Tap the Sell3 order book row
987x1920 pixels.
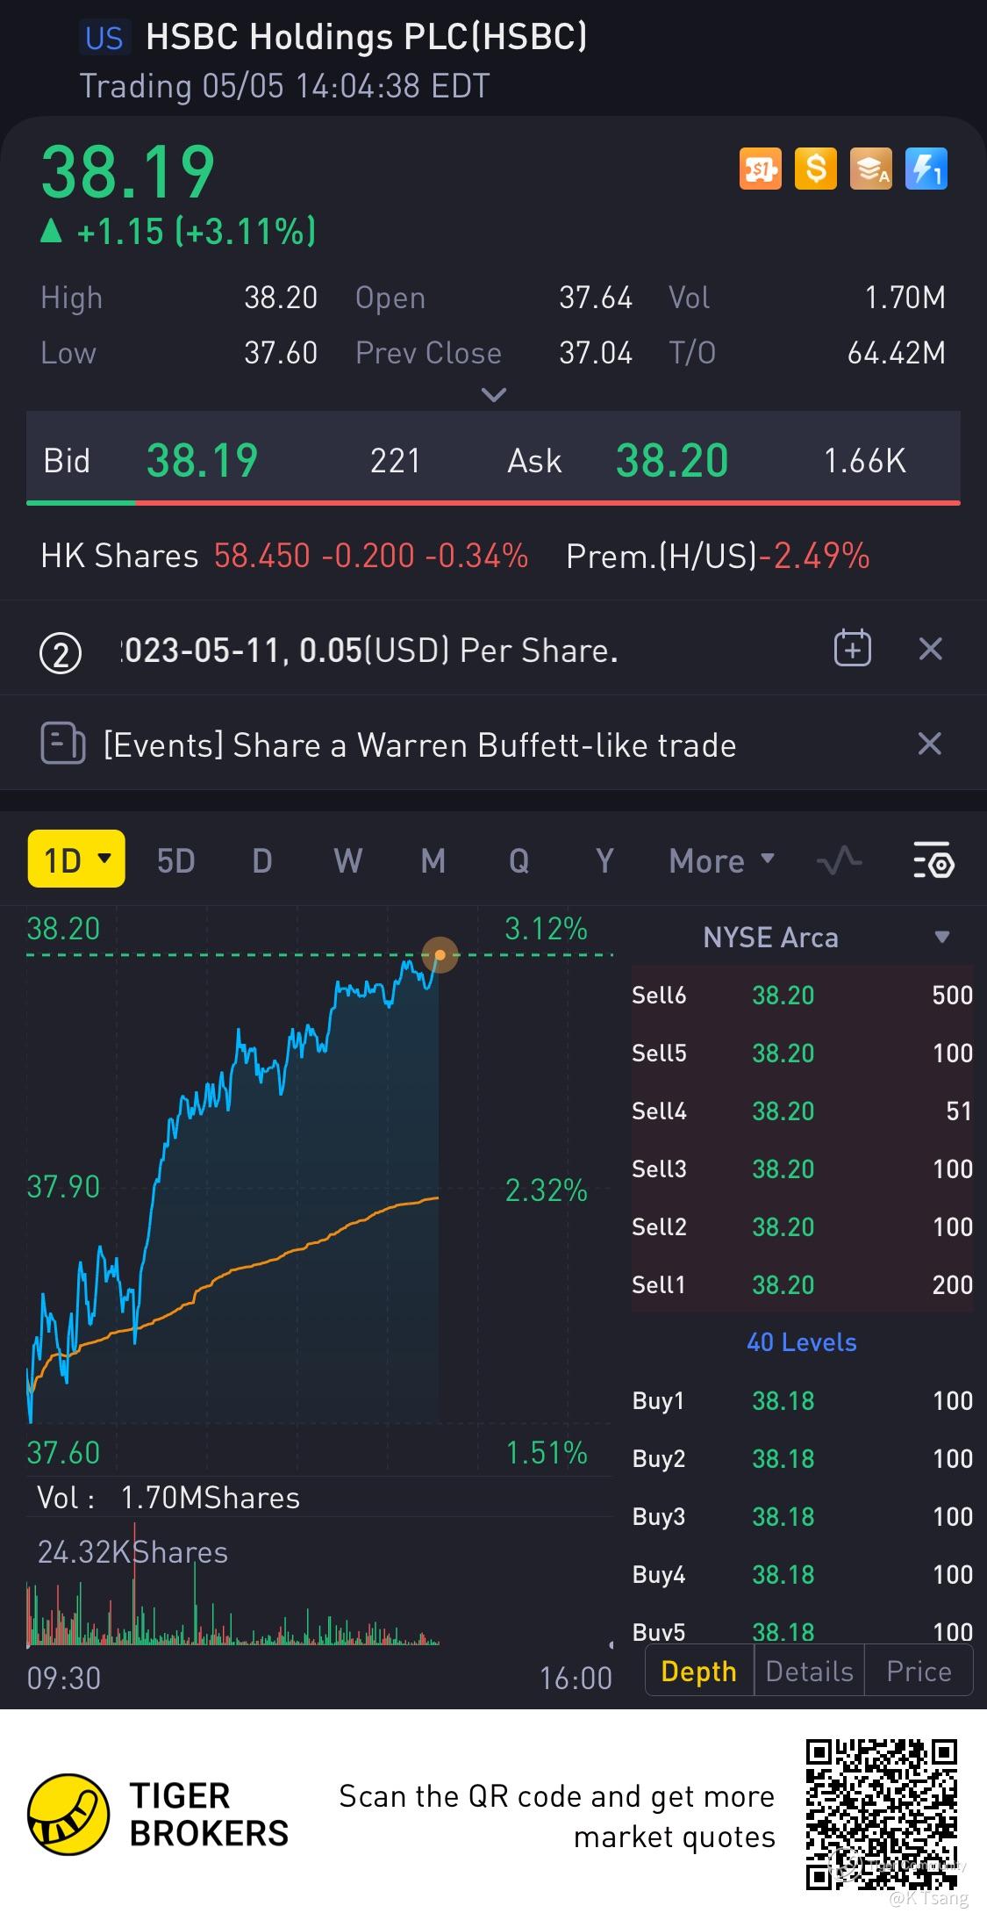[x=802, y=1169]
